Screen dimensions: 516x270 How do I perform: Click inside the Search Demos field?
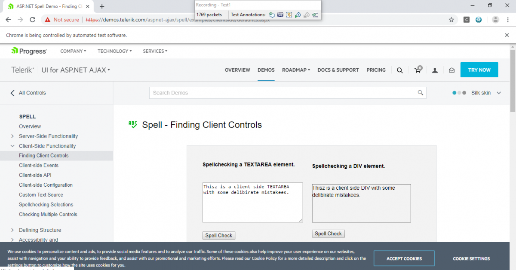[x=284, y=93]
